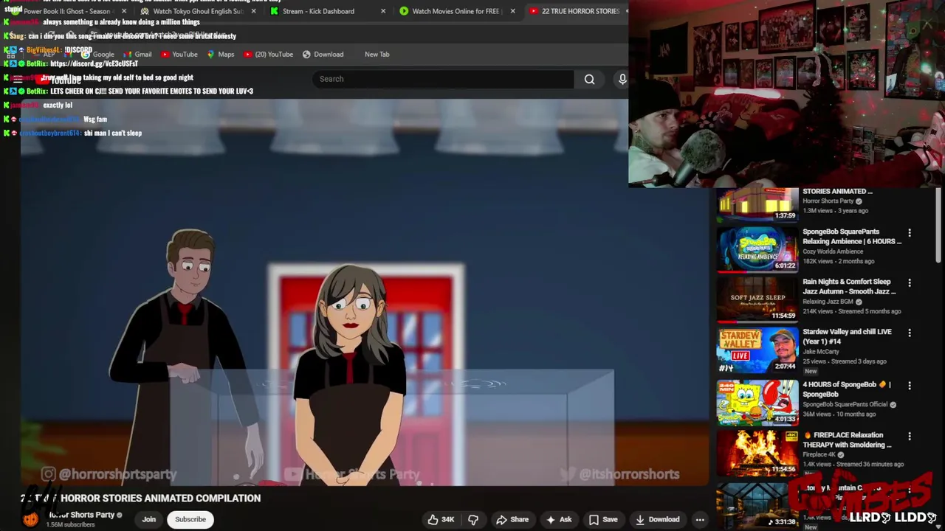Click the video title 'HORROR STORIES ANIMATED COMPILATION'
This screenshot has width=945, height=531.
[x=160, y=498]
